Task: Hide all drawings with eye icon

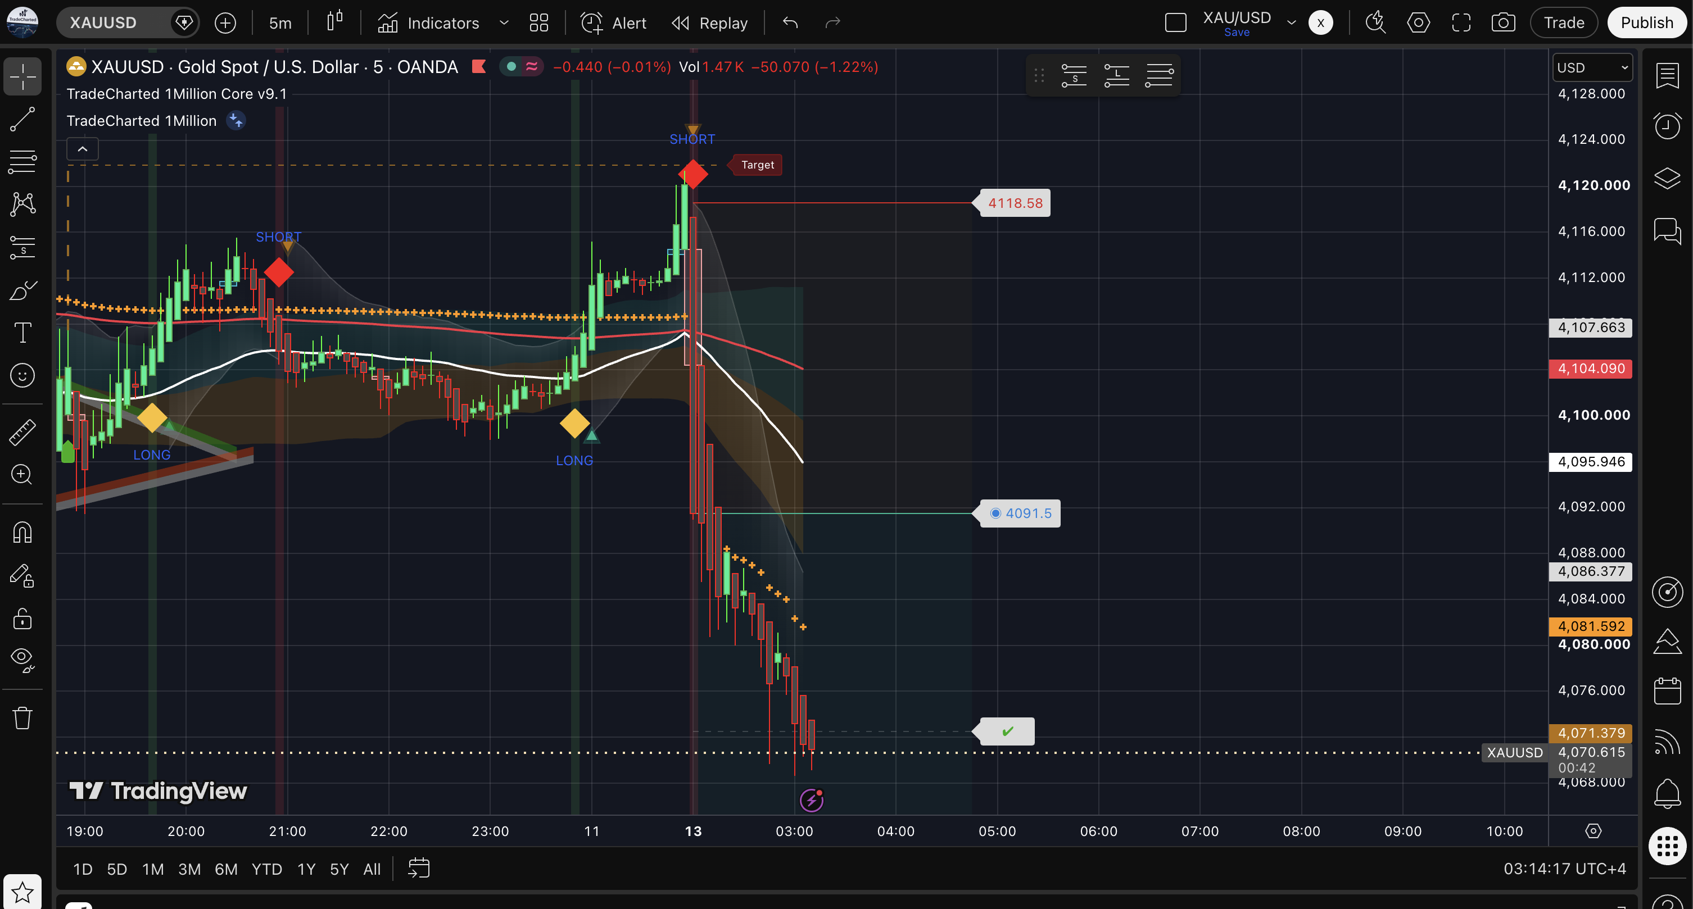Action: (x=22, y=660)
